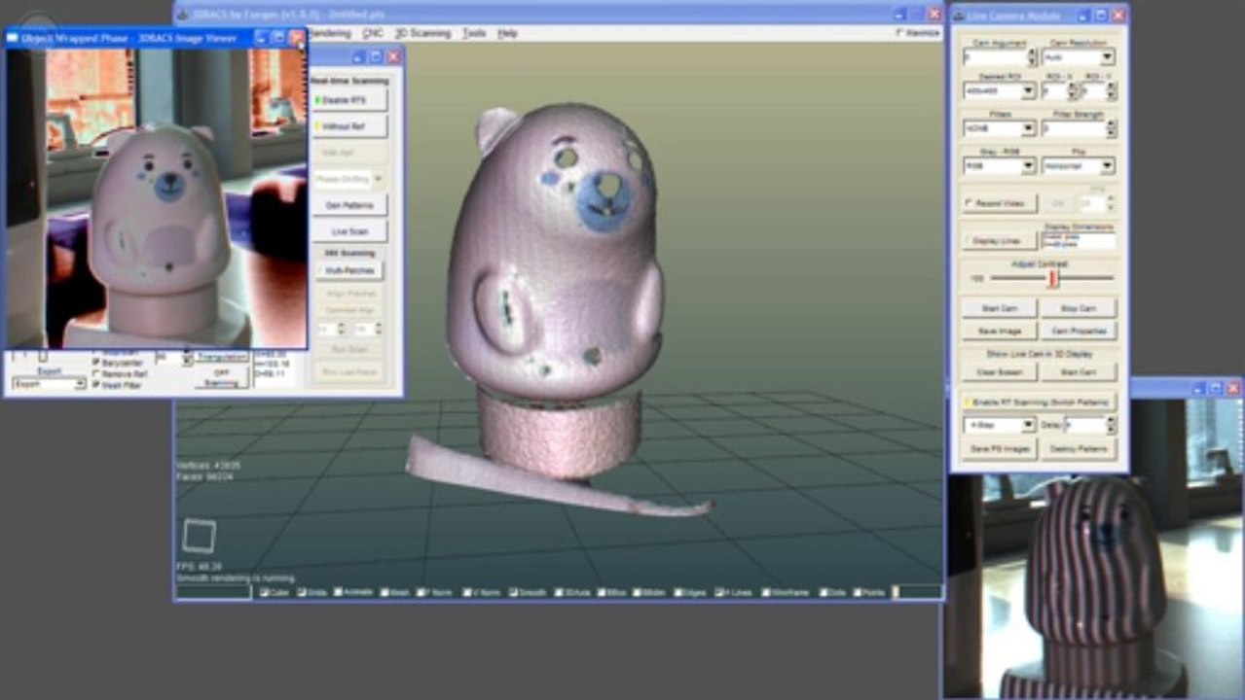Viewport: 1245px width, 700px height.
Task: Open the Flip dropdown showing Horizontal
Action: pos(1078,166)
